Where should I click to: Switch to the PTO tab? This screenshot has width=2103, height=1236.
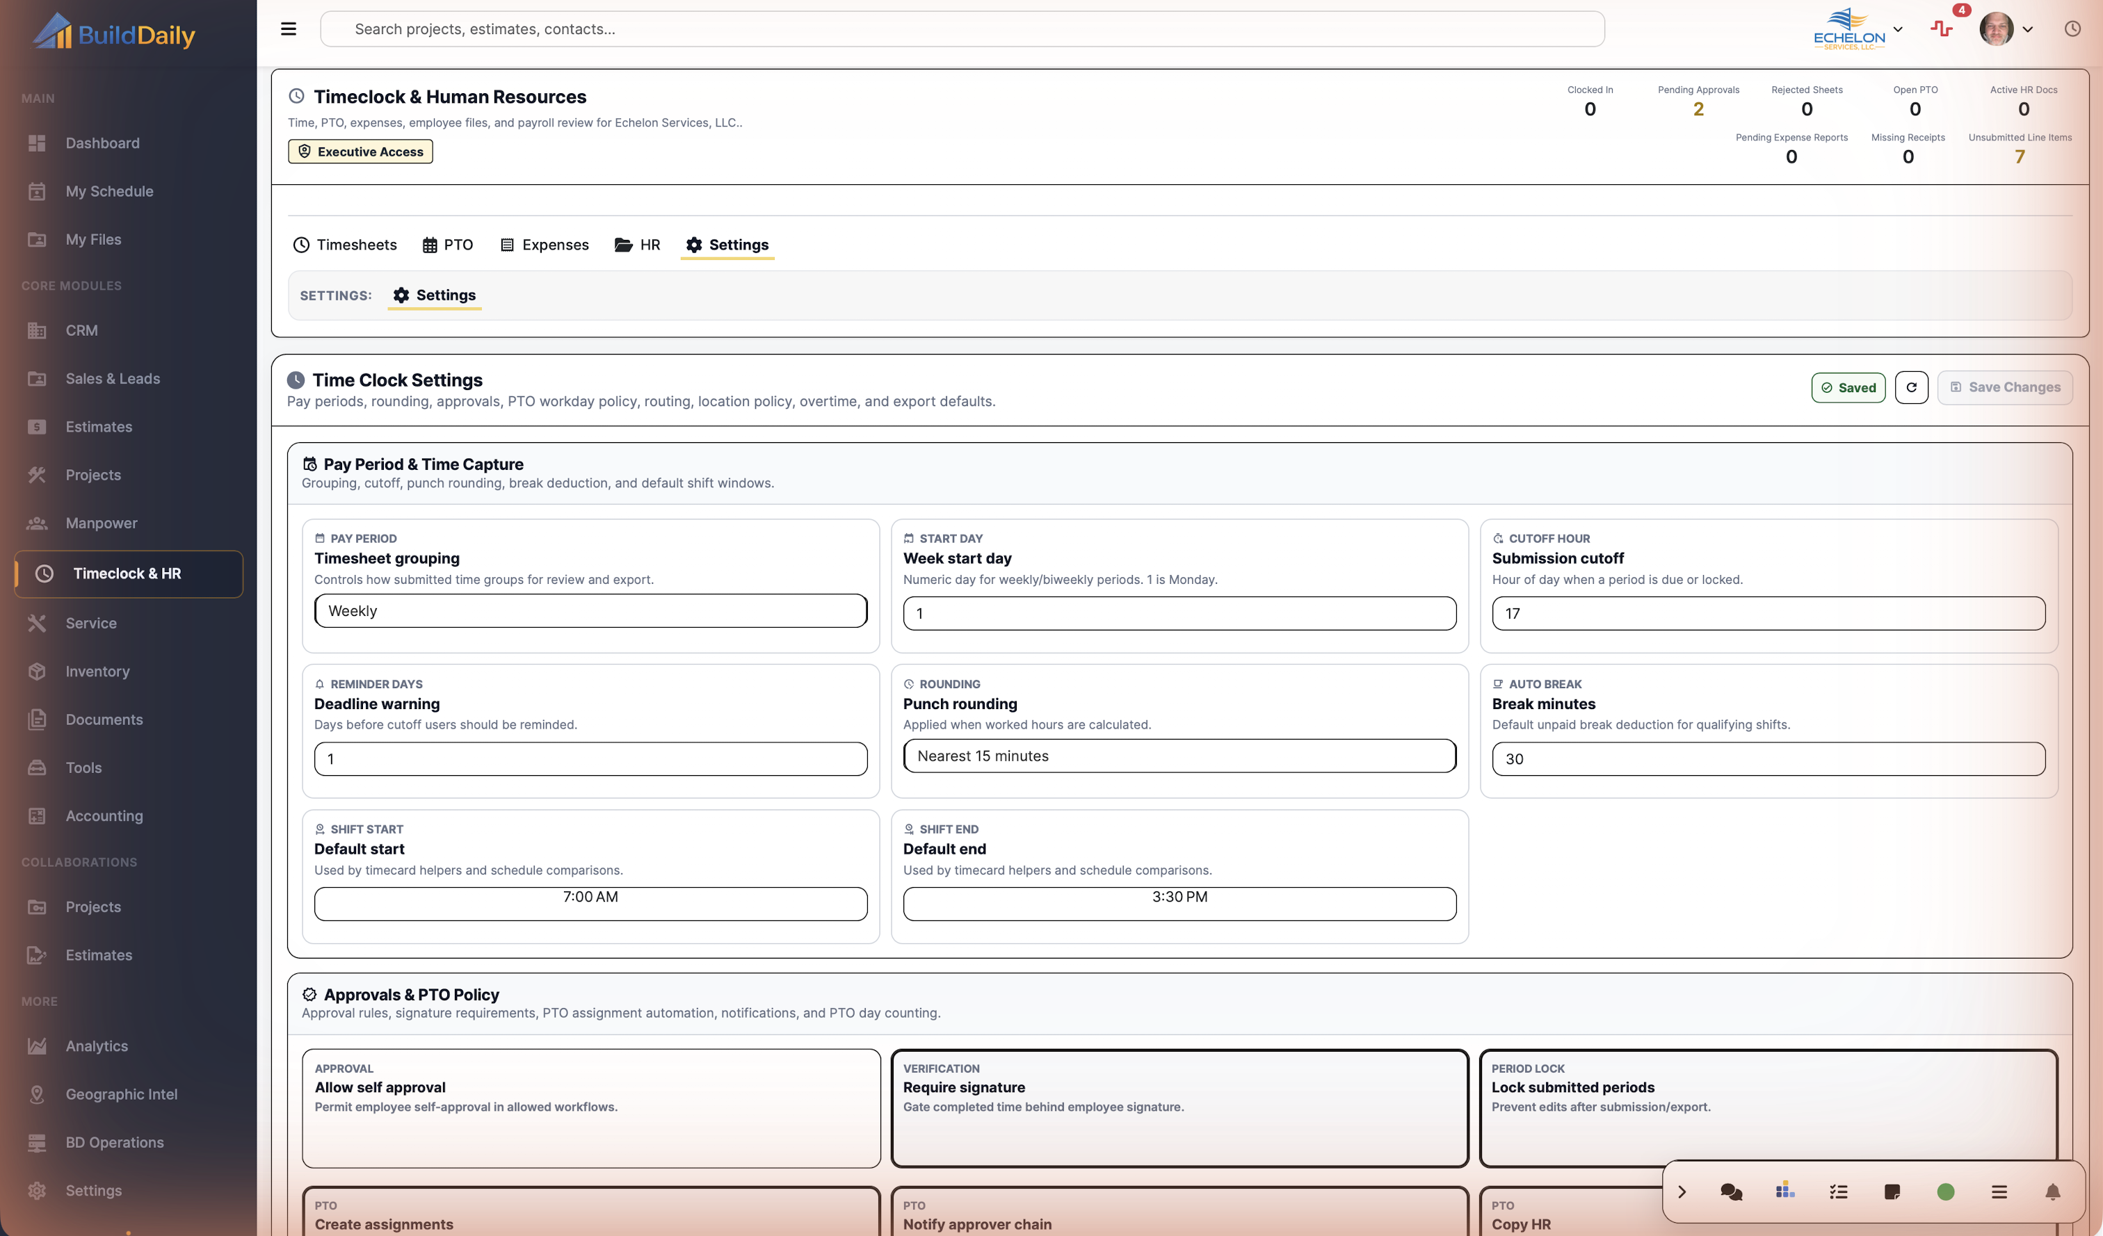tap(448, 245)
